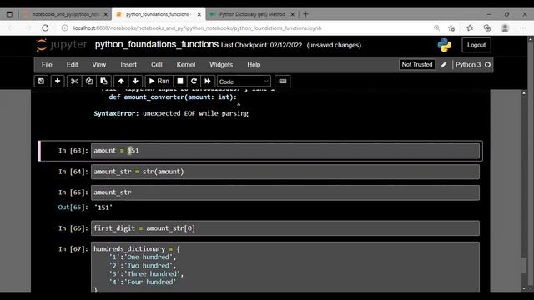Save notebook with the floppy disk icon
This screenshot has height=300, width=534.
(x=41, y=82)
